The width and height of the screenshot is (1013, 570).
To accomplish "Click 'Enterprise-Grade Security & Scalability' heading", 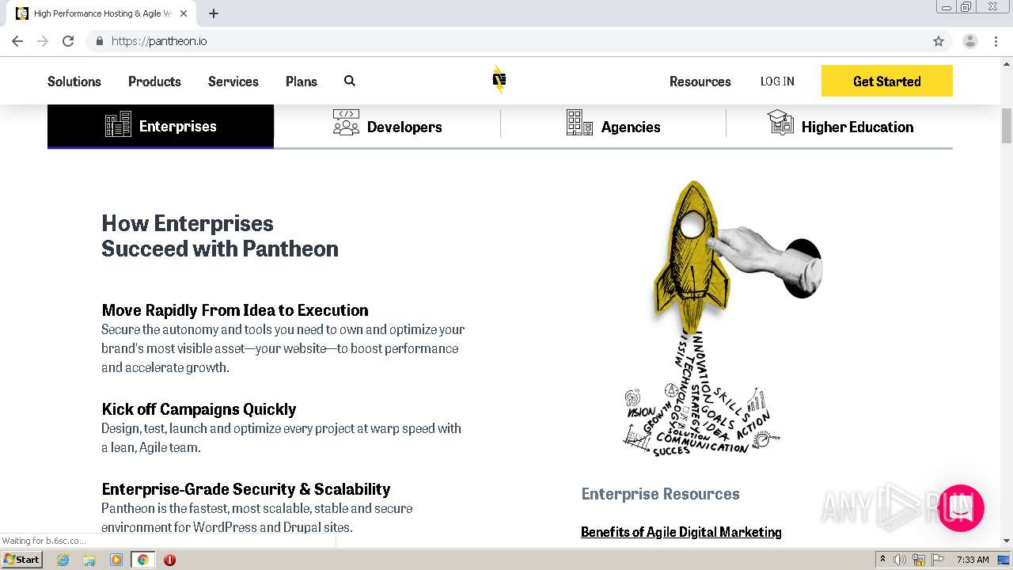I will 246,489.
